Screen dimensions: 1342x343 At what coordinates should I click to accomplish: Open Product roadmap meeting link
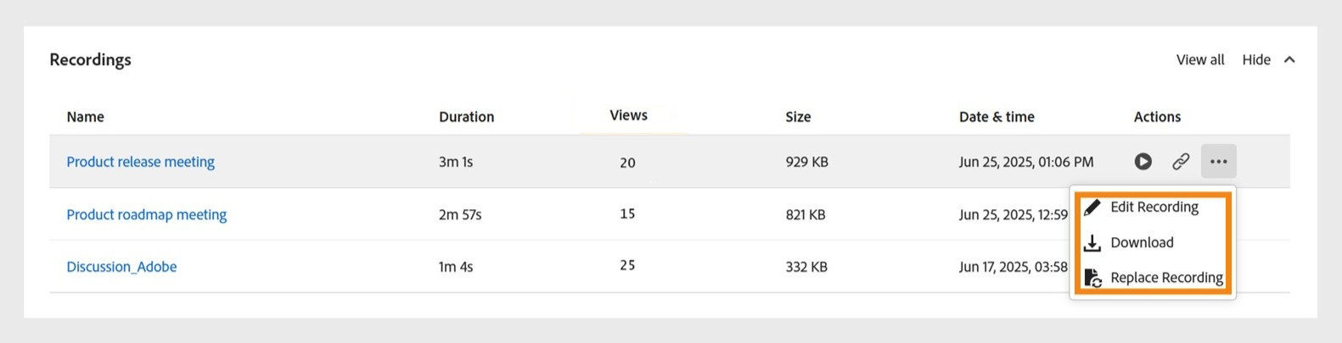coord(147,214)
